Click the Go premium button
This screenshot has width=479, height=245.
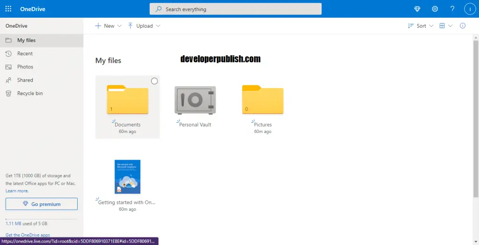click(x=42, y=204)
